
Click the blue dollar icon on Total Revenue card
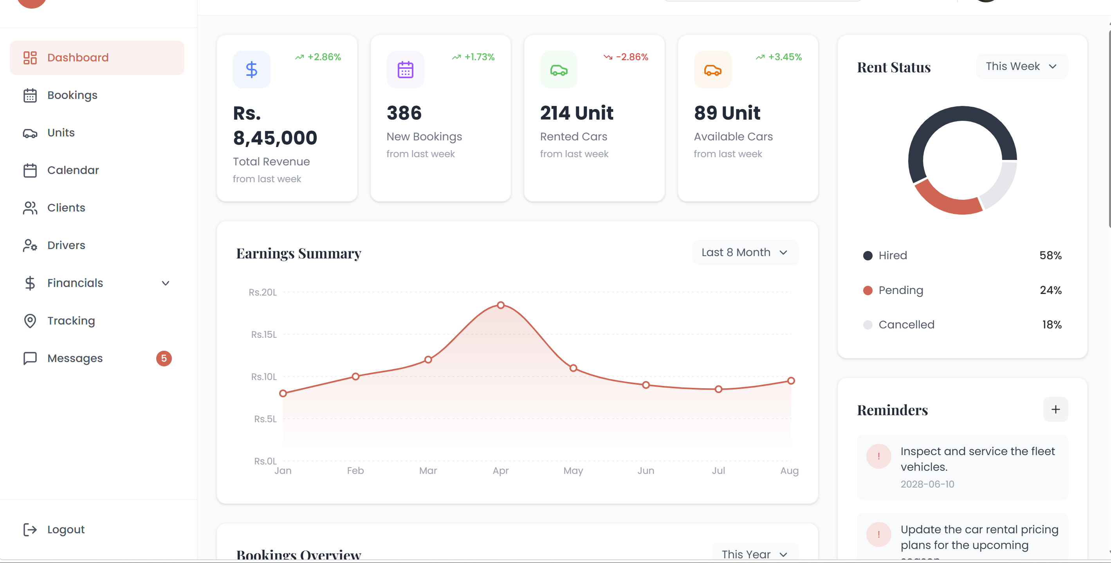pos(251,70)
